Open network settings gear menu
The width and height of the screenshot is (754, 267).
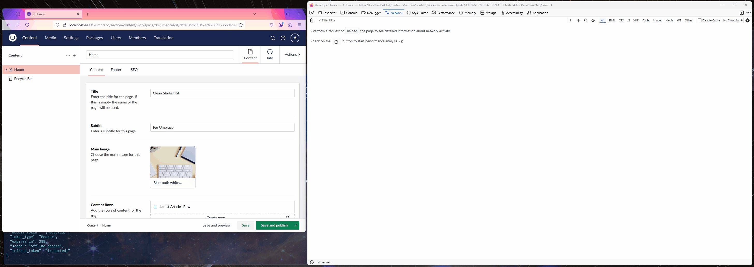748,20
